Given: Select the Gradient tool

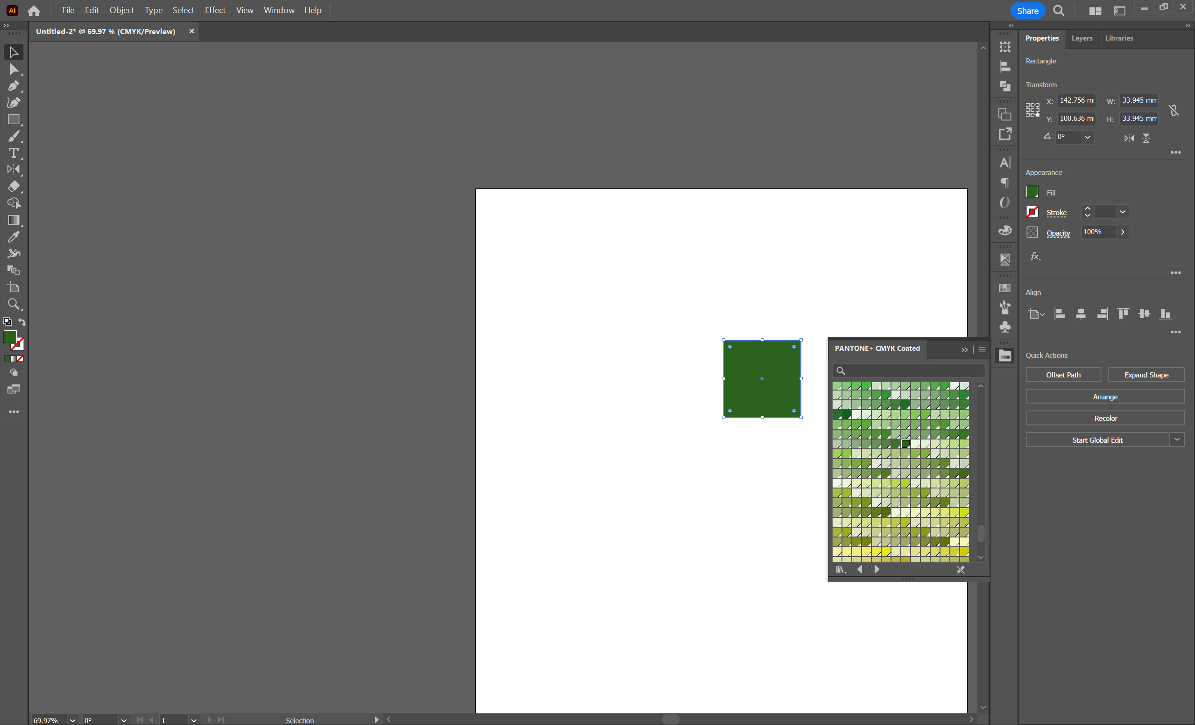Looking at the screenshot, I should coord(14,221).
